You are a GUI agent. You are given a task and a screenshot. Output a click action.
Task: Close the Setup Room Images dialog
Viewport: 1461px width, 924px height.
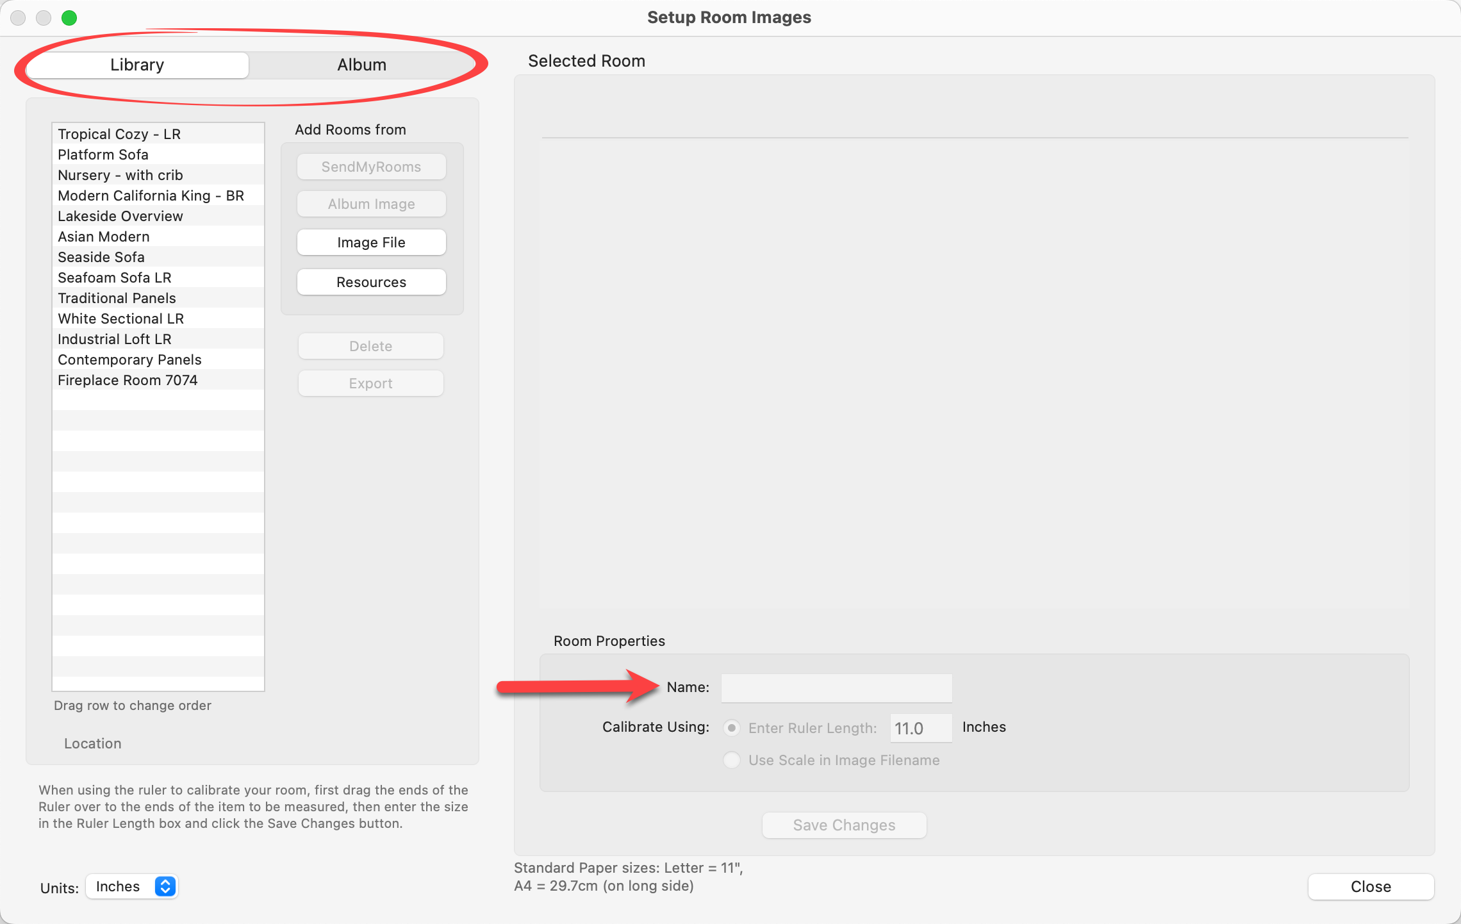pos(1370,886)
